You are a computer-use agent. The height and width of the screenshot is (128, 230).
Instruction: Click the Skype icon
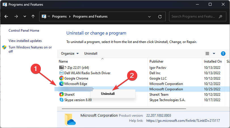coord(62,100)
